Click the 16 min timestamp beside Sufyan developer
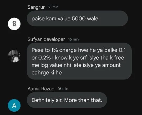This screenshot has height=115, width=142. (x=74, y=39)
